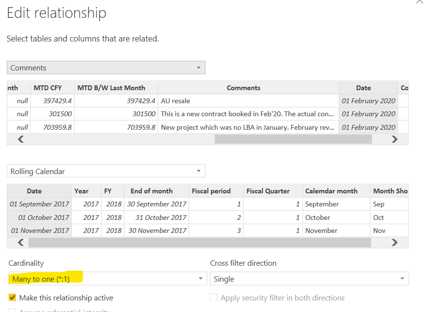This screenshot has width=427, height=312.
Task: Select the MTD B/W Last Month column header
Action: [x=116, y=88]
